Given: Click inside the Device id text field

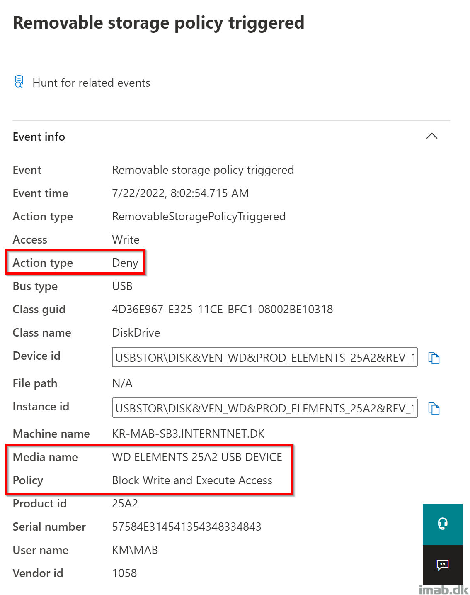Looking at the screenshot, I should pyautogui.click(x=264, y=358).
